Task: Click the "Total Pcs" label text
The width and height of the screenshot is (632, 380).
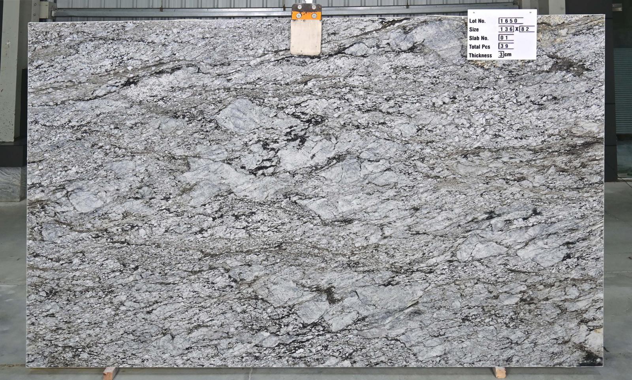Action: pyautogui.click(x=479, y=47)
